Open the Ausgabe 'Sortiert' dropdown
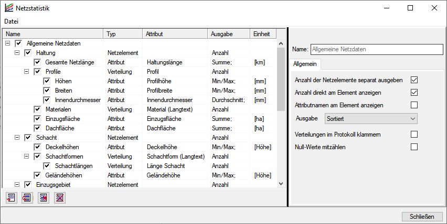The width and height of the screenshot is (447, 224). click(370, 119)
